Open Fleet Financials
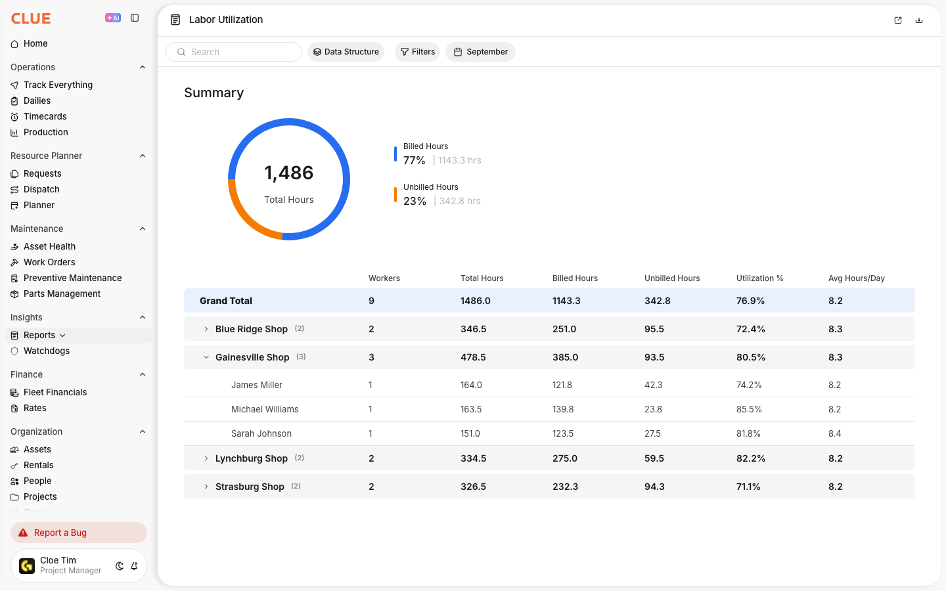 pos(55,392)
